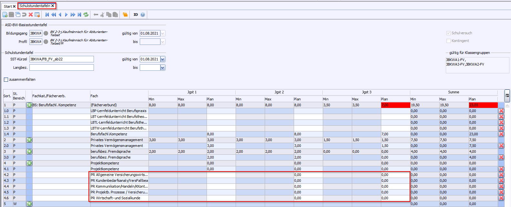Click the new record toolbar icon
Screen dimensions: 511x207
pyautogui.click(x=5, y=15)
